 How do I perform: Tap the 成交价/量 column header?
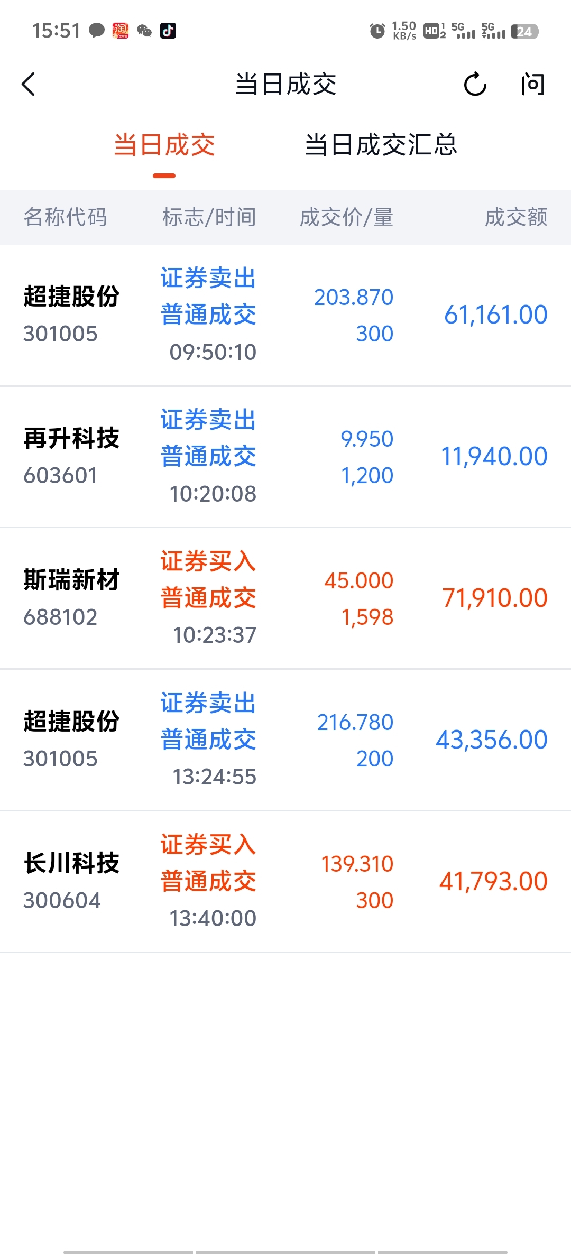pos(346,217)
